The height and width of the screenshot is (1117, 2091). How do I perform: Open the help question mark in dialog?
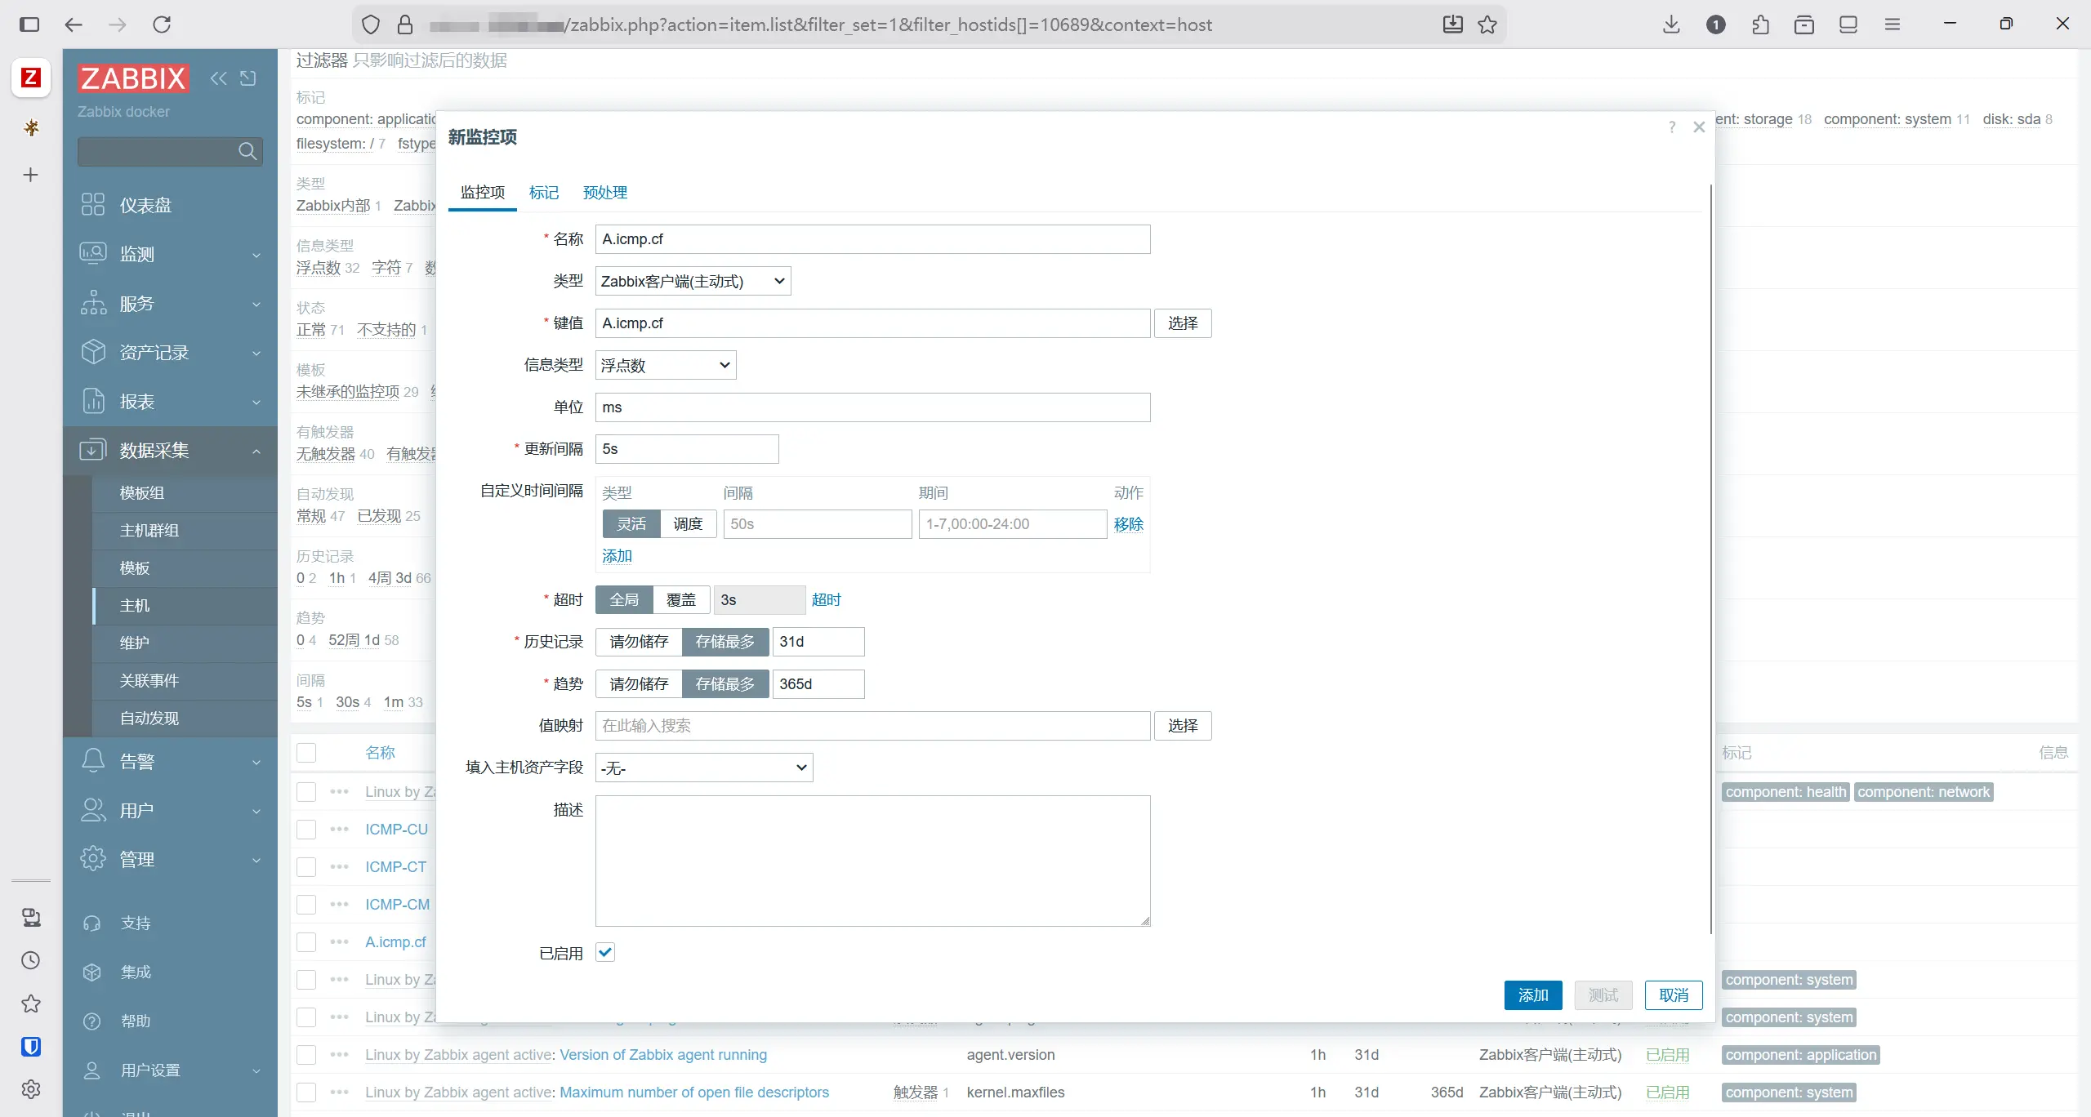point(1671,127)
